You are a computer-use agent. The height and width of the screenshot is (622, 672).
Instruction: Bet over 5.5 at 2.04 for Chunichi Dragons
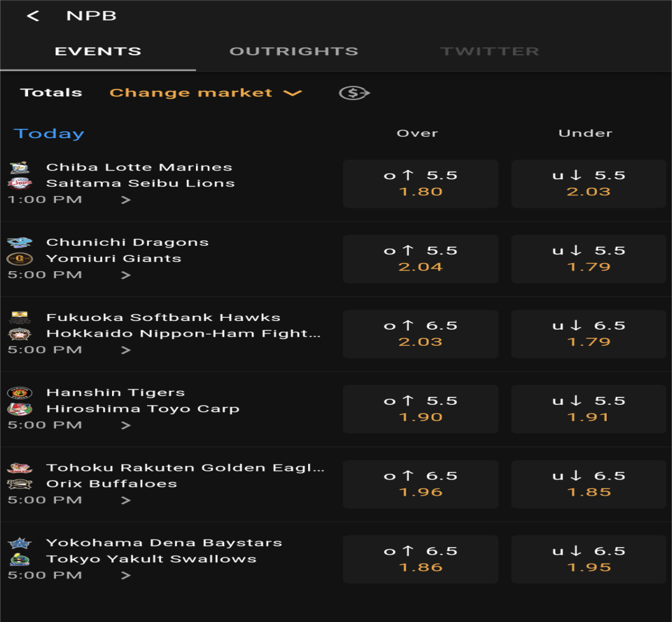[x=421, y=259]
